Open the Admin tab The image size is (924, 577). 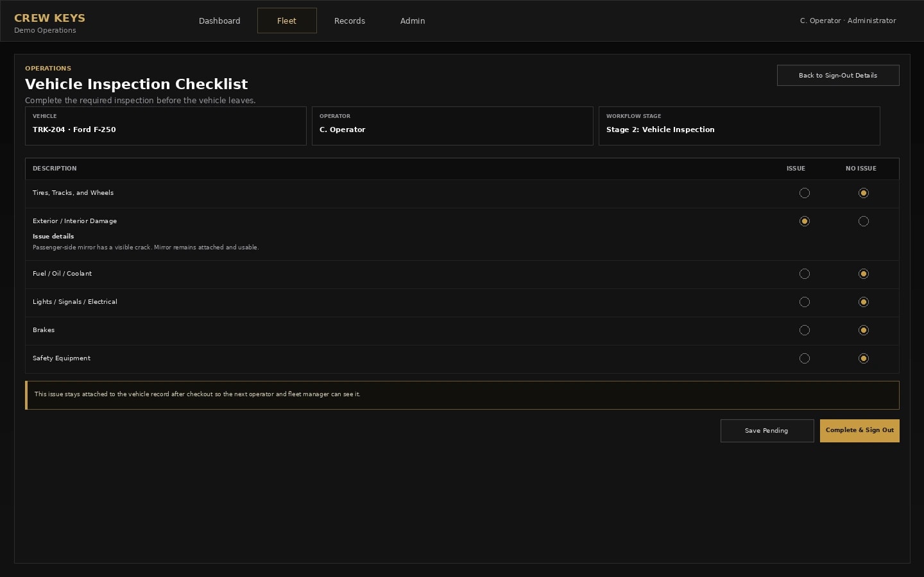[413, 21]
